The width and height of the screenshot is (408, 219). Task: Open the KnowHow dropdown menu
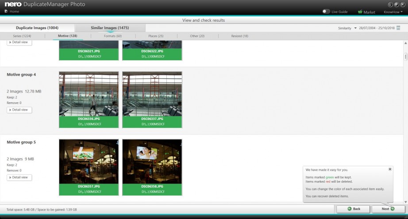pyautogui.click(x=393, y=12)
